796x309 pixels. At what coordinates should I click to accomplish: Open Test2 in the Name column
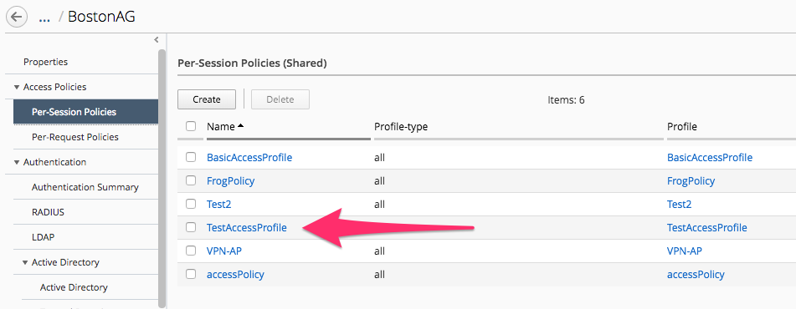click(x=218, y=205)
